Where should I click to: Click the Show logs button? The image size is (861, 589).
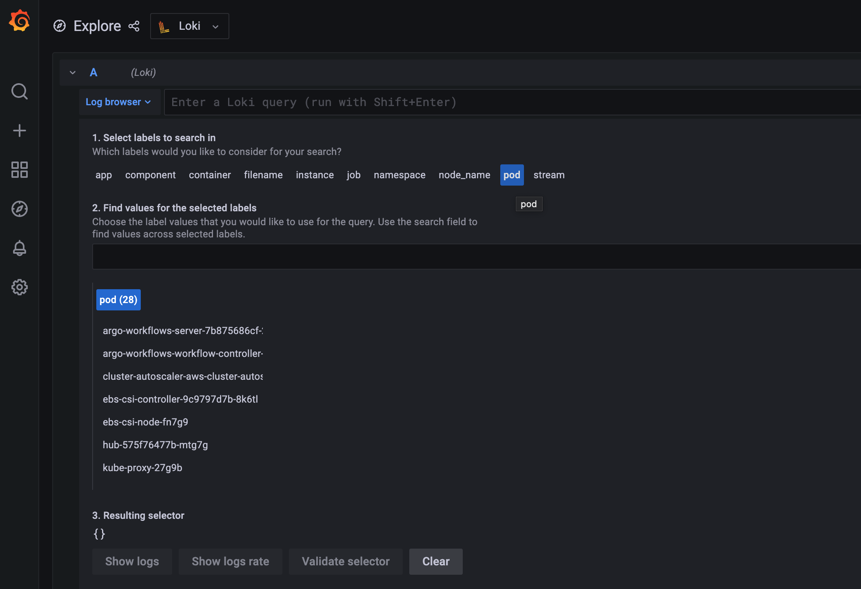coord(132,562)
